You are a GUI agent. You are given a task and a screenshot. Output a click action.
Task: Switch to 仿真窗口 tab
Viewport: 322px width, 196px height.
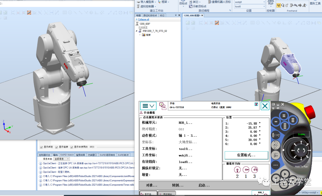[92, 155]
